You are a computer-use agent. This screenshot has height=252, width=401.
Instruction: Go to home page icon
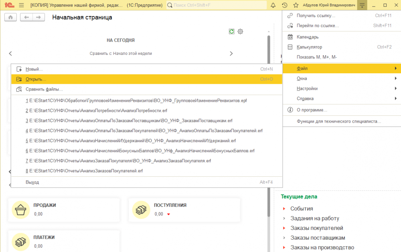coord(10,17)
